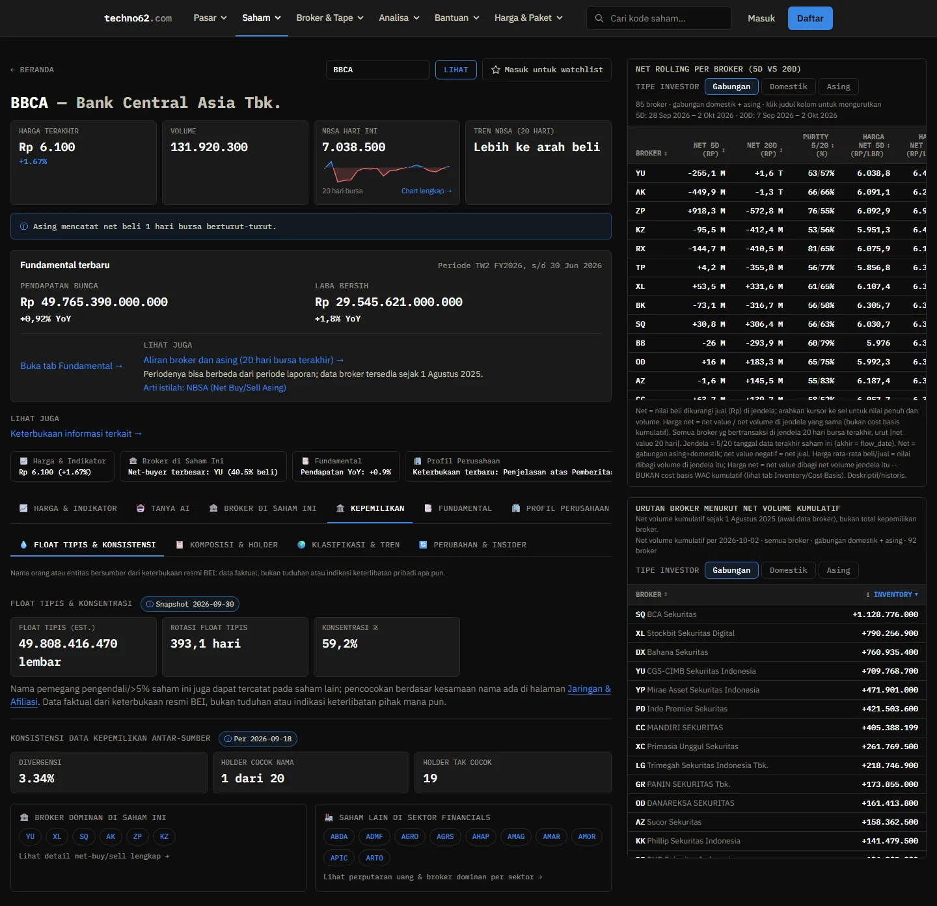Open the Bantuan dropdown menu
This screenshot has height=906, width=937.
(457, 18)
